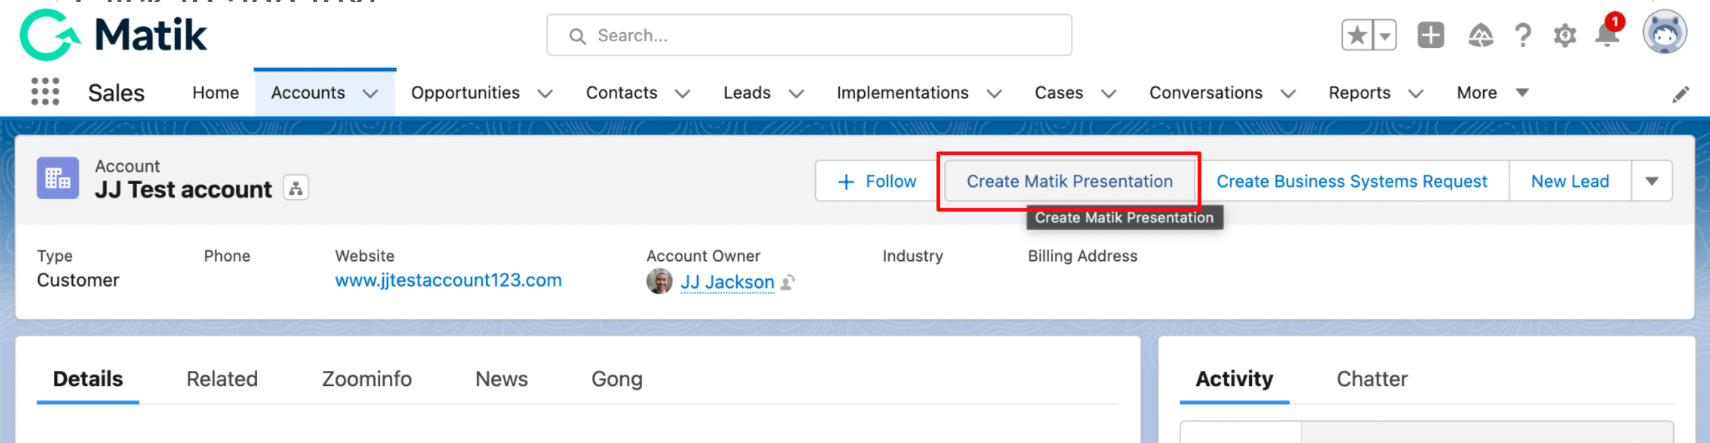Open the Opportunities nav tab
The image size is (1710, 443).
(465, 93)
